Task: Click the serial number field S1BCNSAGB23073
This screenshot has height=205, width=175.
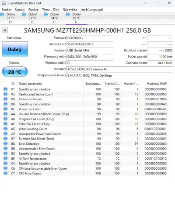Action: [x=90, y=44]
